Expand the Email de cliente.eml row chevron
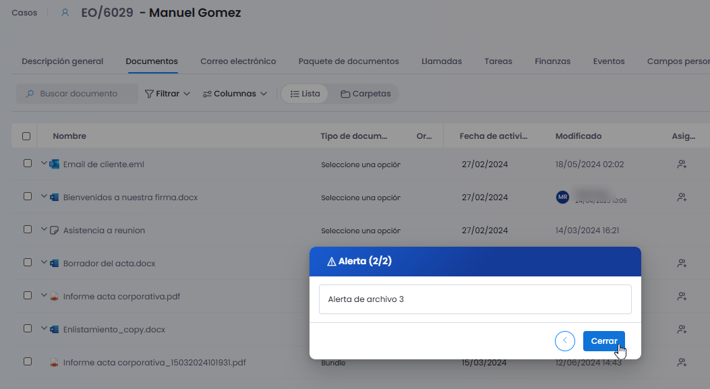The image size is (710, 389). pos(44,163)
